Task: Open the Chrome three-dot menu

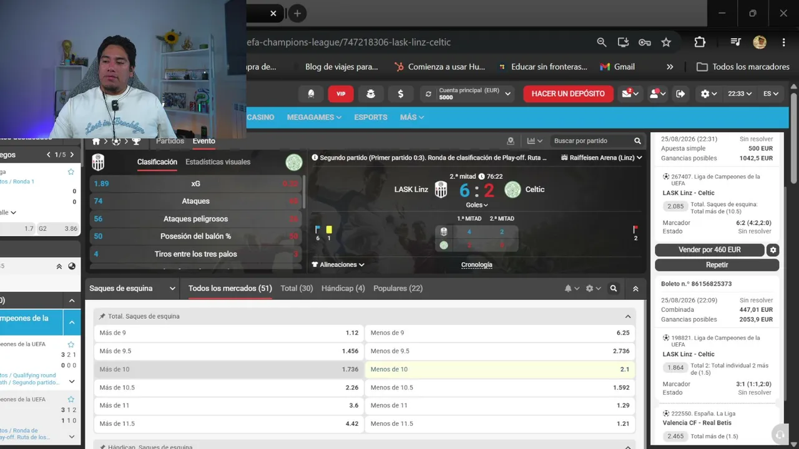Action: (x=783, y=42)
